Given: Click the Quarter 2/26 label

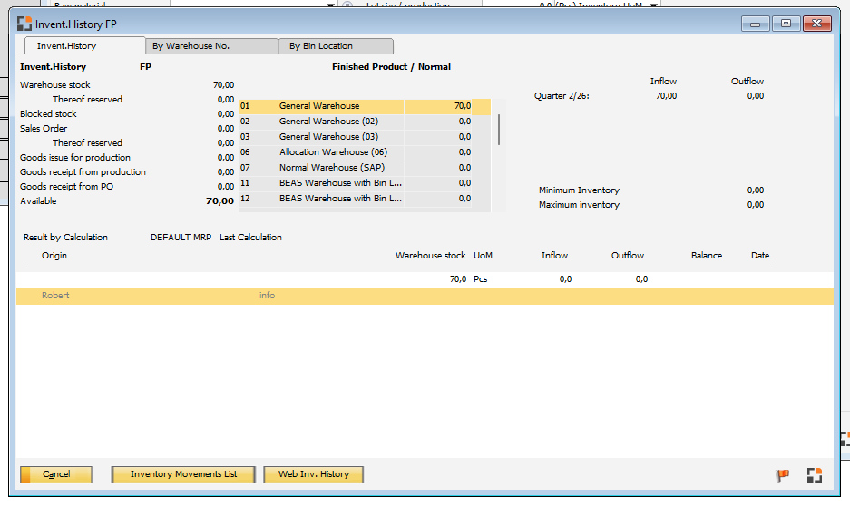Looking at the screenshot, I should coord(562,96).
